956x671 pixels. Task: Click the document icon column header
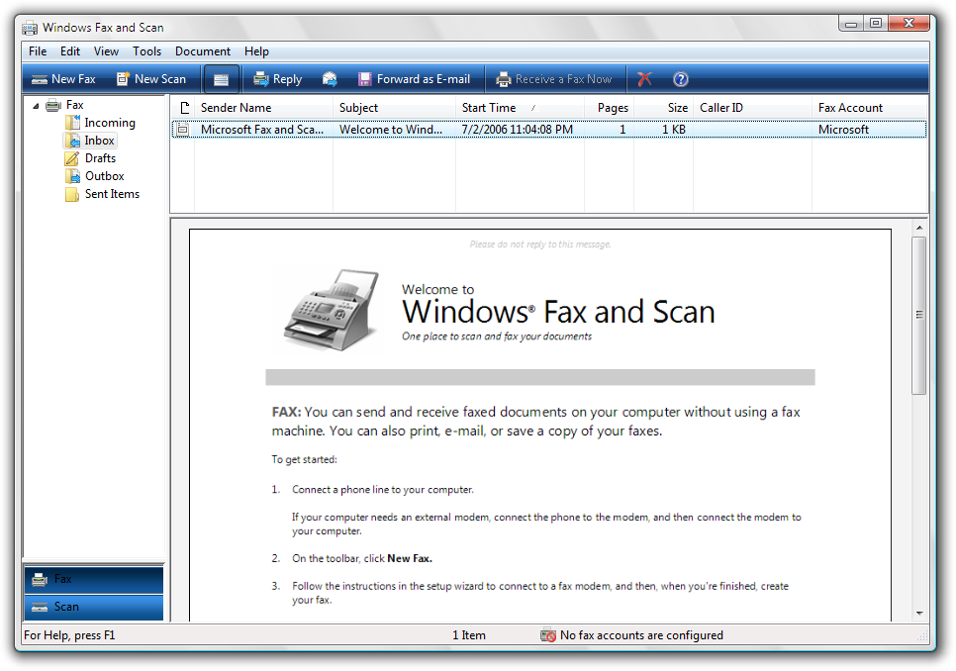(183, 108)
